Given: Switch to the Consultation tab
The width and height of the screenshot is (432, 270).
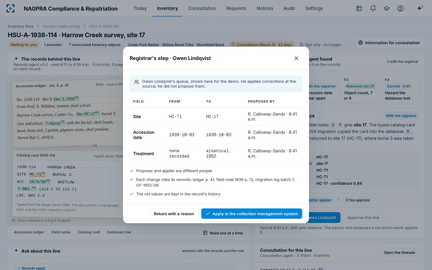Looking at the screenshot, I should coord(202,8).
